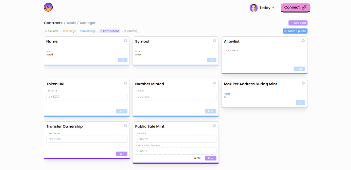The image size is (351, 170).
Task: Open gear settings on Allowlist card
Action: (303, 41)
